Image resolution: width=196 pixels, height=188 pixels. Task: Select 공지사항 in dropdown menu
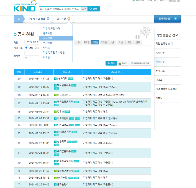(x=47, y=33)
